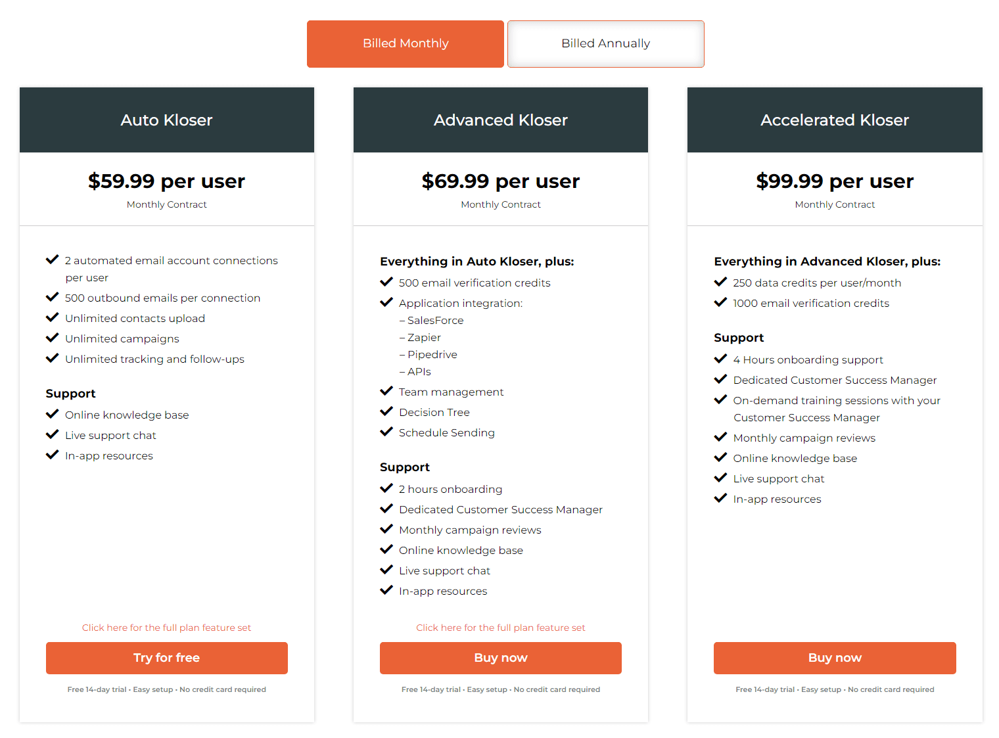Click the Auto Kloser plan header
Viewport: 999px width, 738px height.
(x=166, y=120)
